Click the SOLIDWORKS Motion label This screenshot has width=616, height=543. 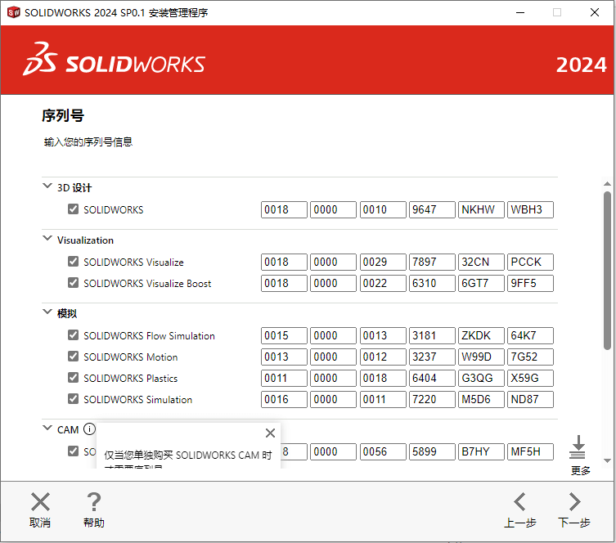130,357
